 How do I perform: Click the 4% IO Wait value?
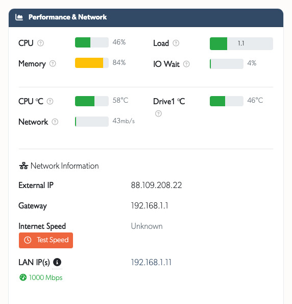pos(252,63)
